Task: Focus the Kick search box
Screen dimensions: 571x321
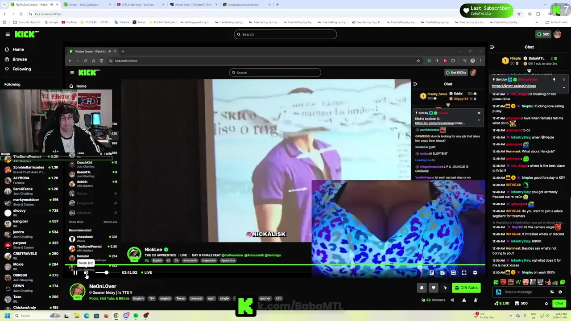Action: point(285,34)
